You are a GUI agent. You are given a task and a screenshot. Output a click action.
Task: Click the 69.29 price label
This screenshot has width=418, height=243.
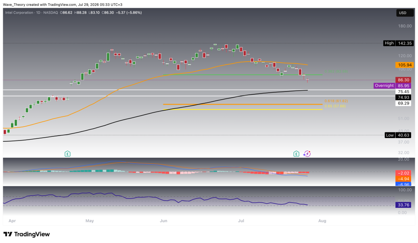click(403, 103)
